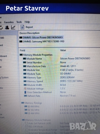Select the @ 666 MHz timing row
This screenshot has width=100, height=134.
pos(34,106)
